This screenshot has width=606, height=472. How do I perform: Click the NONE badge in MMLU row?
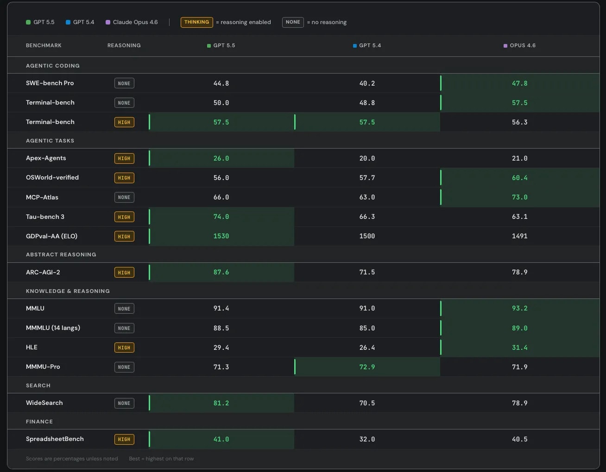[124, 309]
